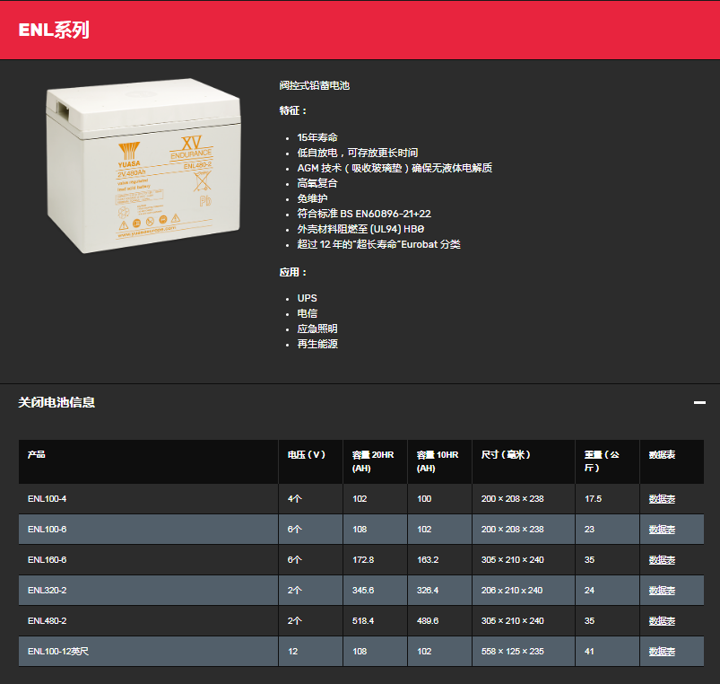Click the 高氧复合 feature bullet
Viewport: 720px width, 684px height.
coord(317,183)
